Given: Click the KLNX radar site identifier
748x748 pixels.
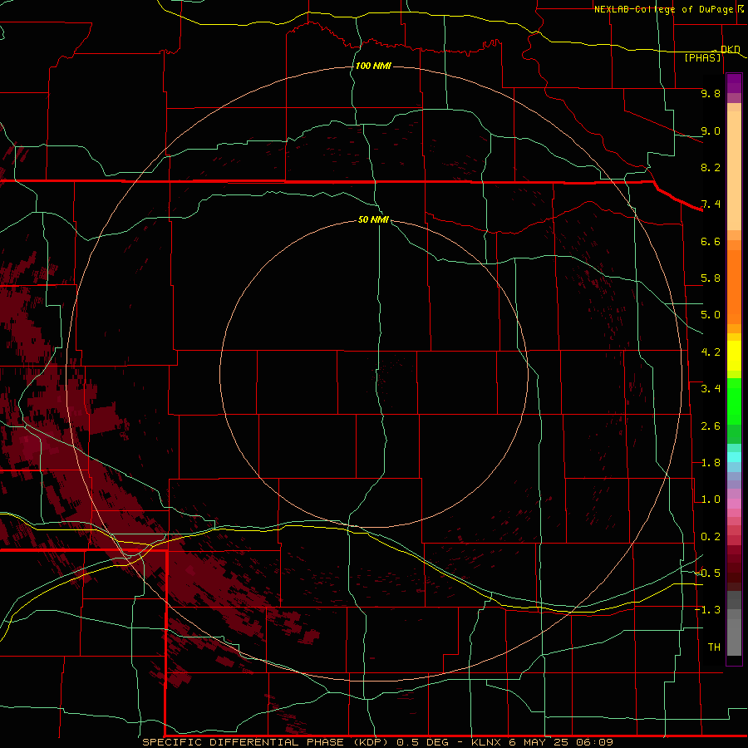Looking at the screenshot, I should pos(486,742).
